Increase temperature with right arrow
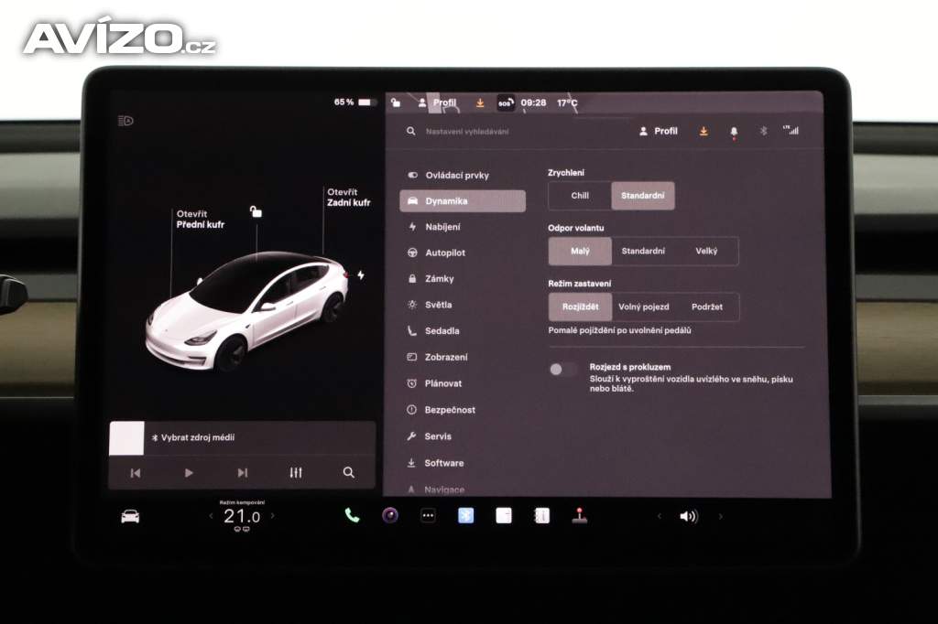The image size is (938, 624). [x=272, y=516]
